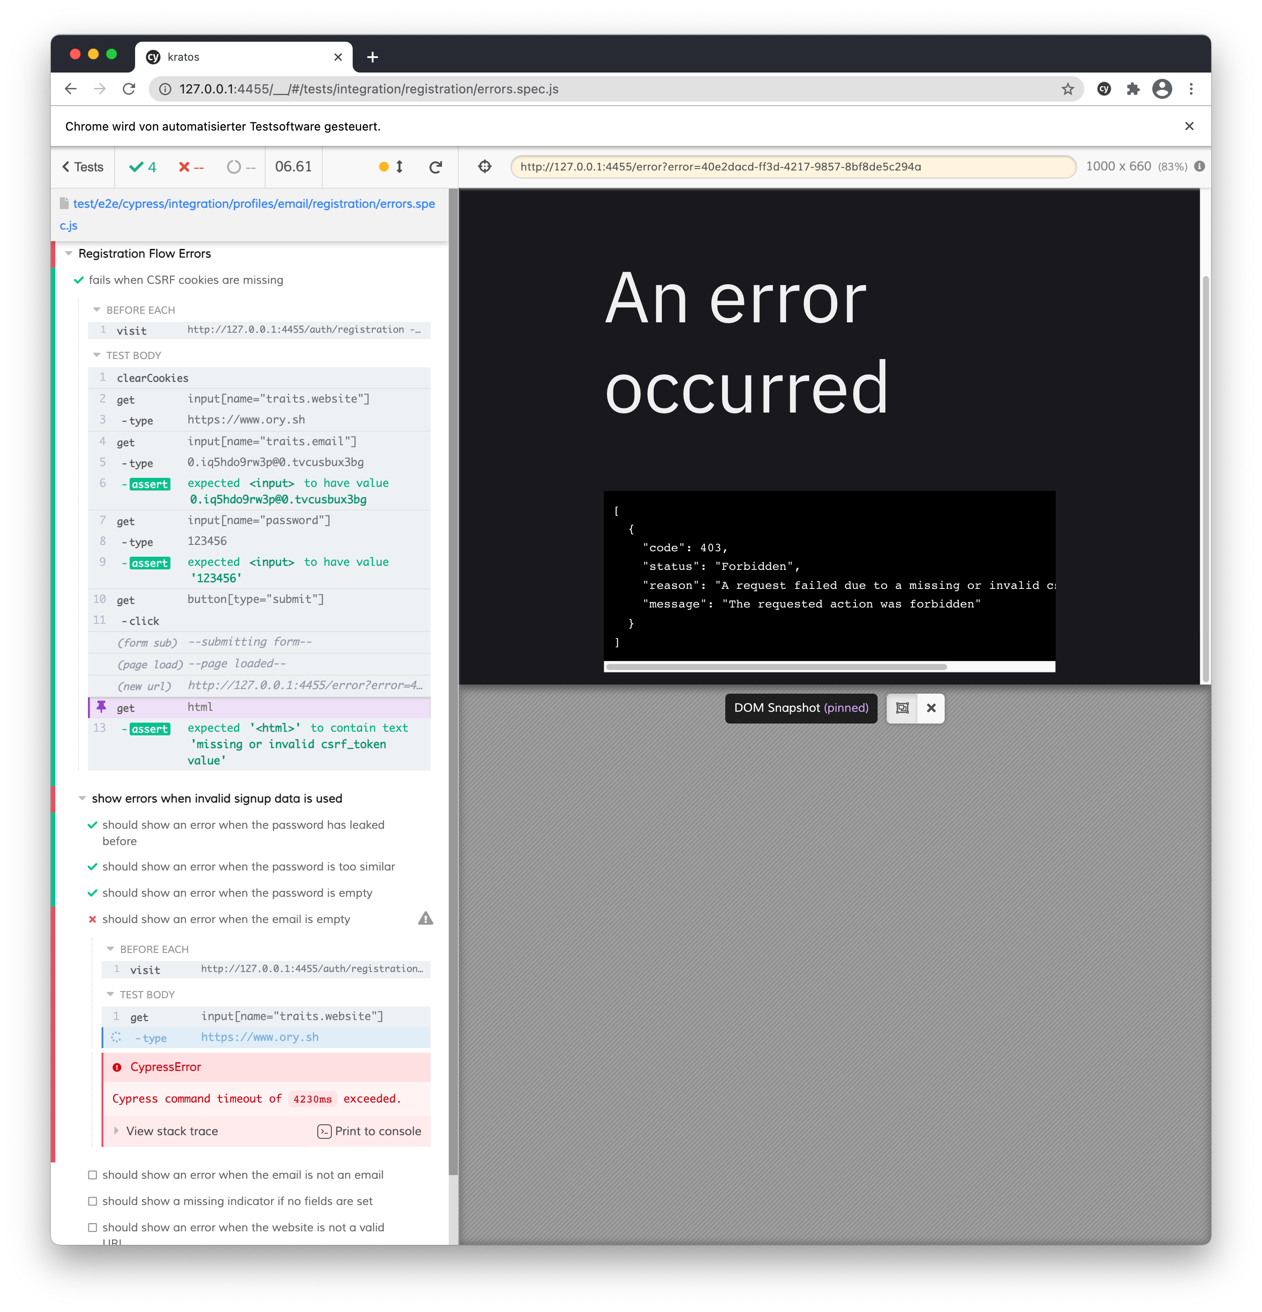The height and width of the screenshot is (1312, 1262).
Task: Restart all tests with the reload icon
Action: (x=436, y=167)
